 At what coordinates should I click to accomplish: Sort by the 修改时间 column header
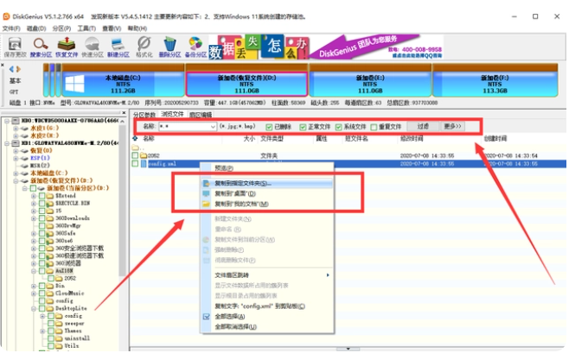click(x=412, y=139)
